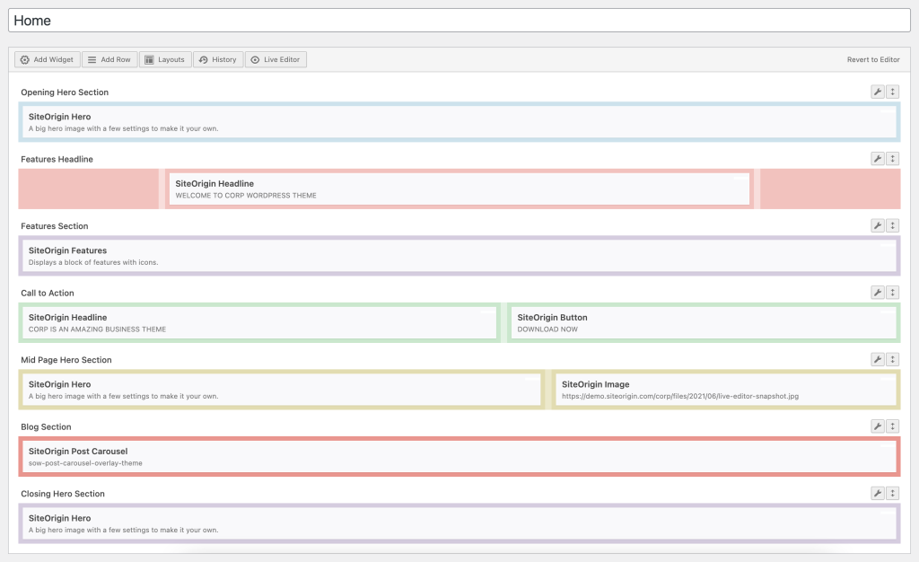Image resolution: width=919 pixels, height=562 pixels.
Task: Grab the move handle on Mid Page Hero Section
Action: (893, 358)
